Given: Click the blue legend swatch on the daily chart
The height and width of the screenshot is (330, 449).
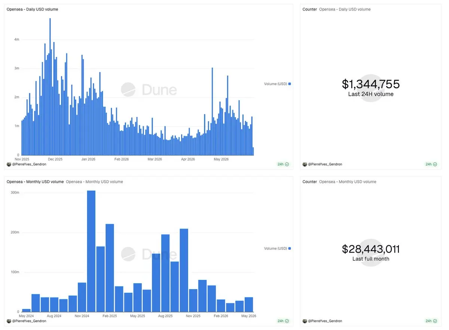Looking at the screenshot, I should point(290,84).
